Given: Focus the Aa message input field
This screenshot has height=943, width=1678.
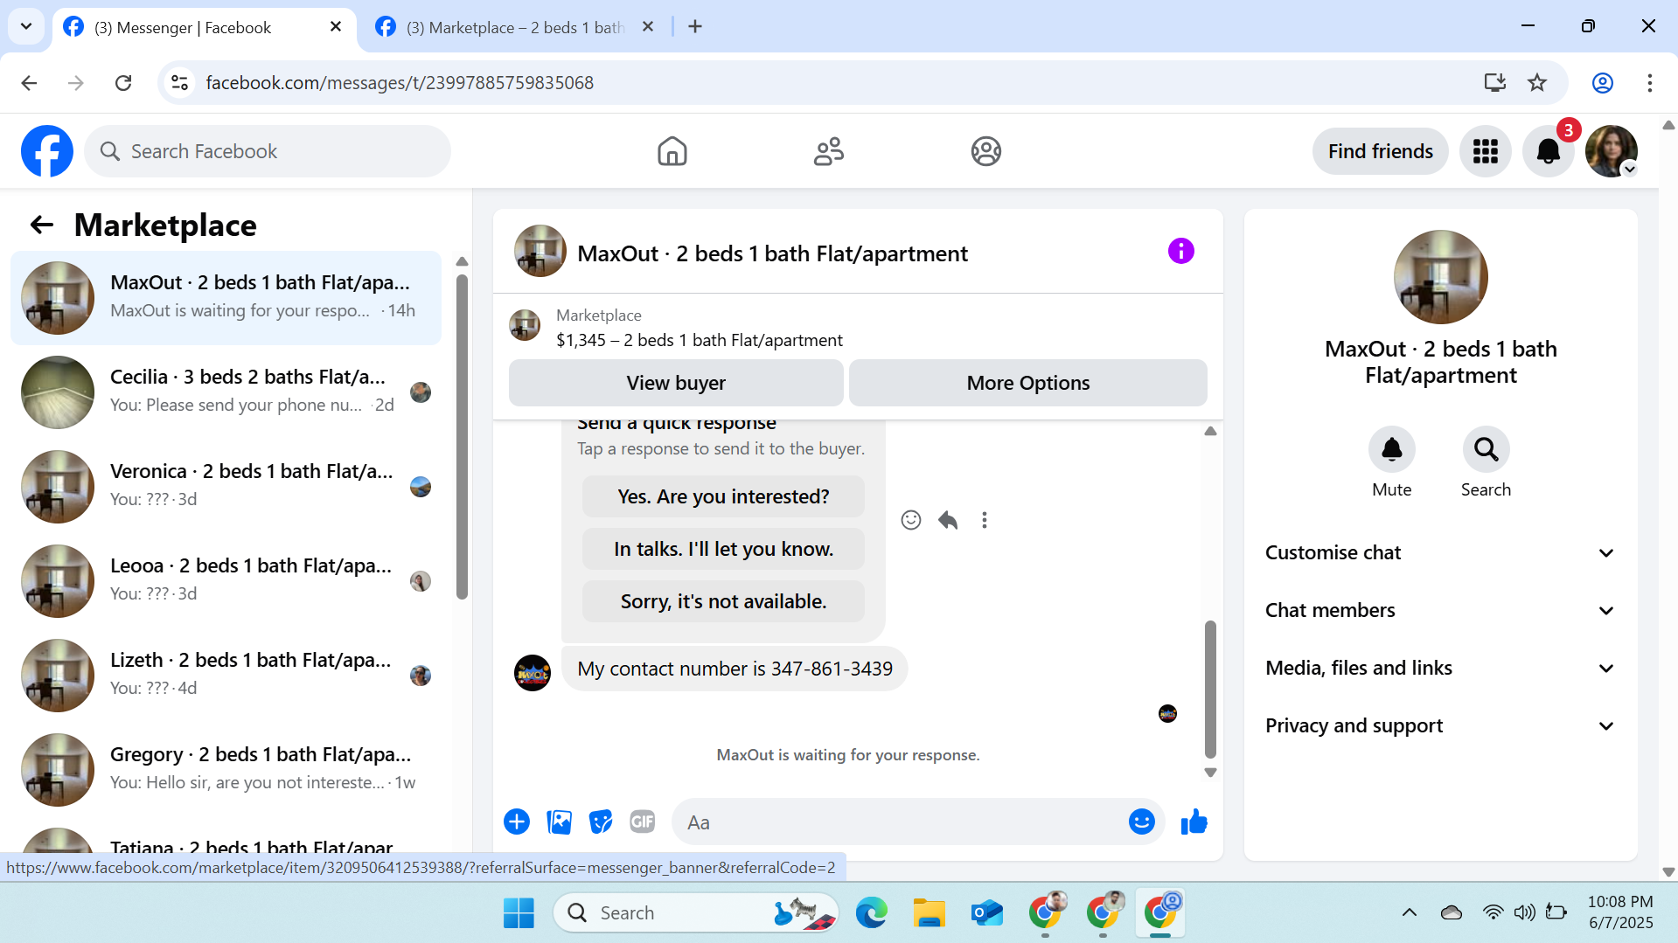Looking at the screenshot, I should coord(901,822).
